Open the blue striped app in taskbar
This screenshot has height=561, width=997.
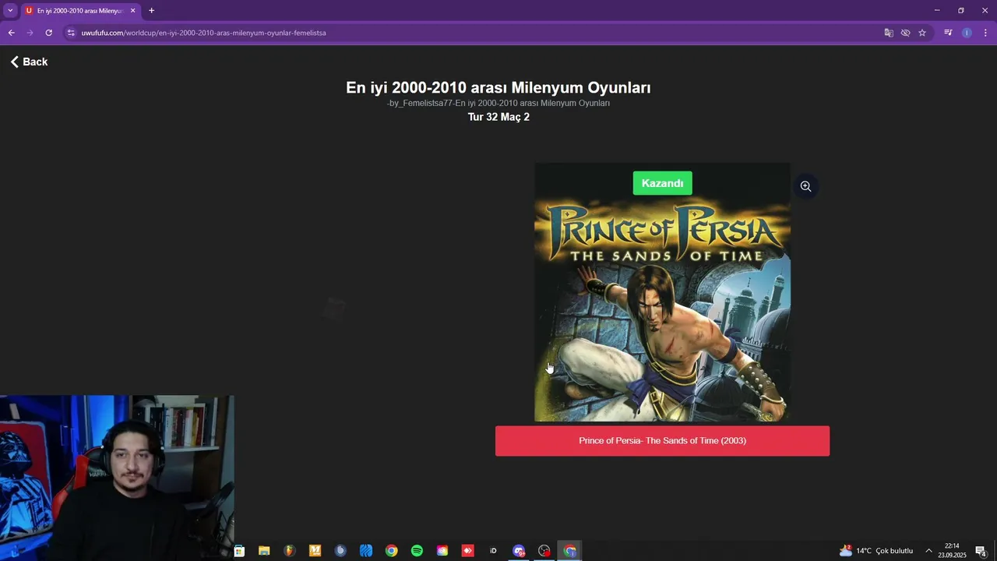pyautogui.click(x=366, y=551)
